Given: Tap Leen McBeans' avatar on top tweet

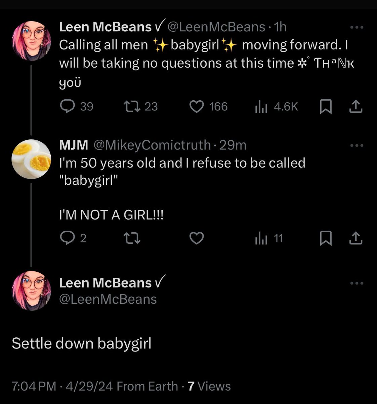Looking at the screenshot, I should (x=31, y=41).
